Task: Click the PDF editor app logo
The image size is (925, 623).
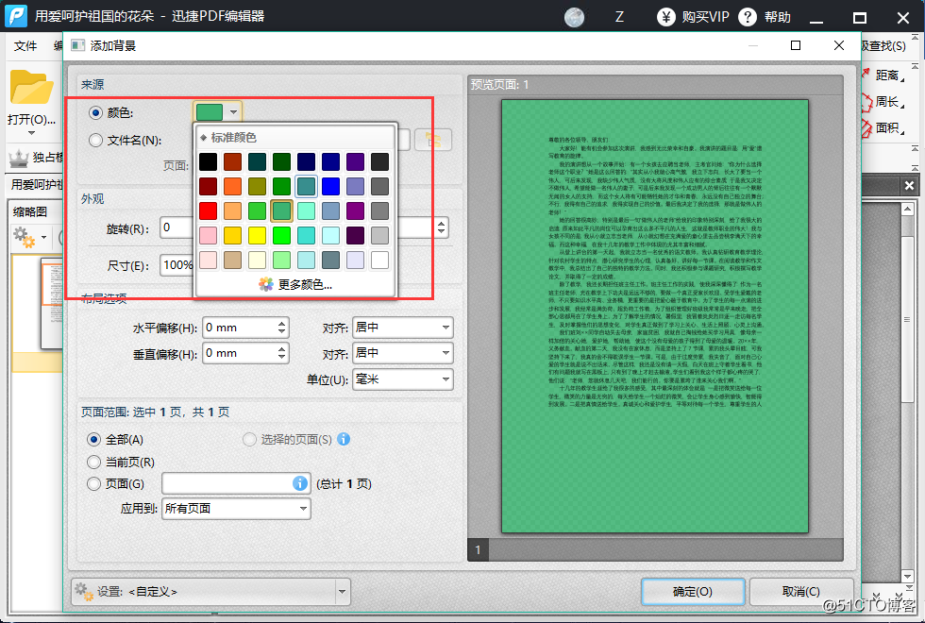Action: (16, 16)
